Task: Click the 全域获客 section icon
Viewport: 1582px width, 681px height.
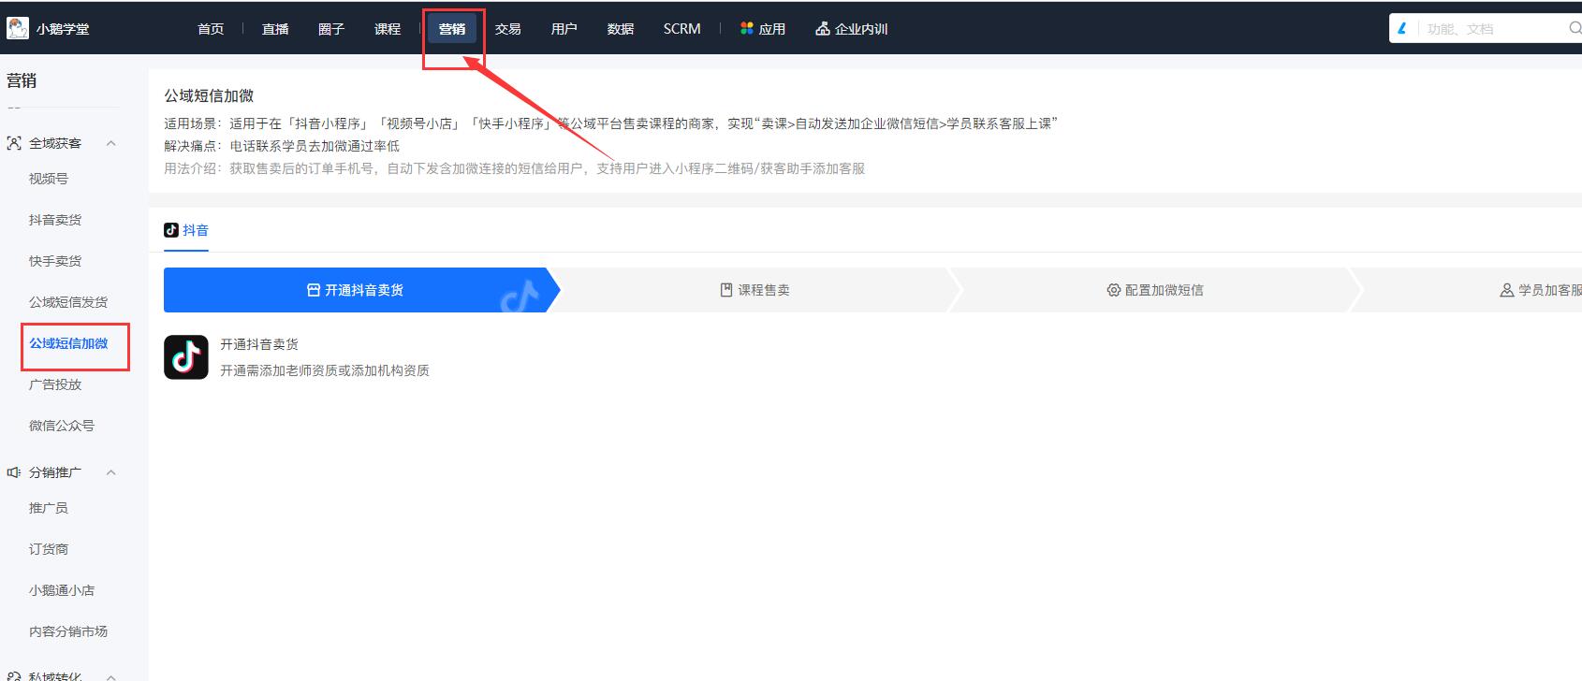Action: coord(14,143)
